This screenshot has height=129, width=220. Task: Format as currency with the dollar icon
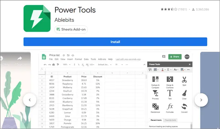point(74,65)
